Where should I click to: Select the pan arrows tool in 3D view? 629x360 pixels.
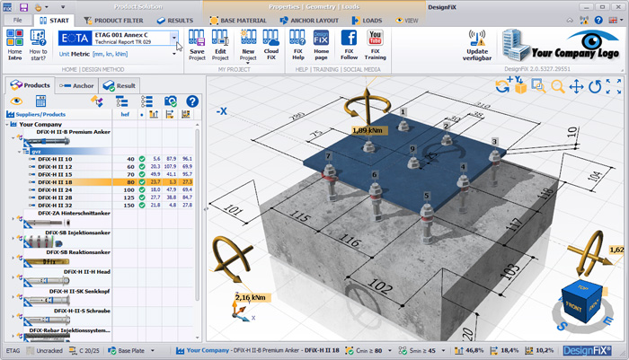(x=576, y=86)
